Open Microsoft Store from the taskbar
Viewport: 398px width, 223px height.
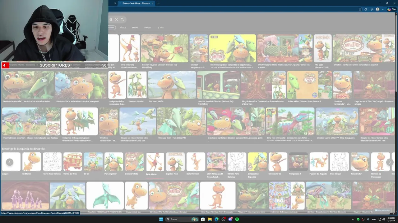(203, 219)
